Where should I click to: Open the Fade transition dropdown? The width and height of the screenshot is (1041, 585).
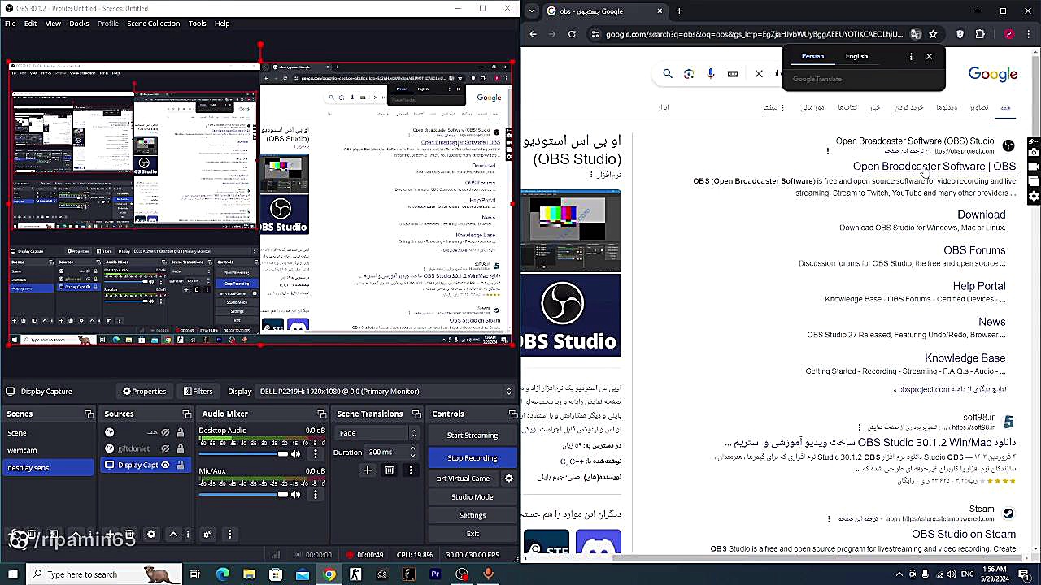pyautogui.click(x=377, y=433)
